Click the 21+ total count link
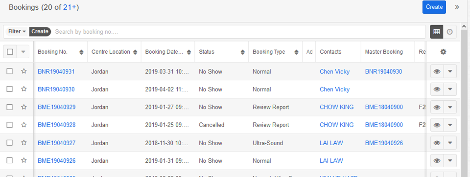The height and width of the screenshot is (177, 470). coord(70,7)
